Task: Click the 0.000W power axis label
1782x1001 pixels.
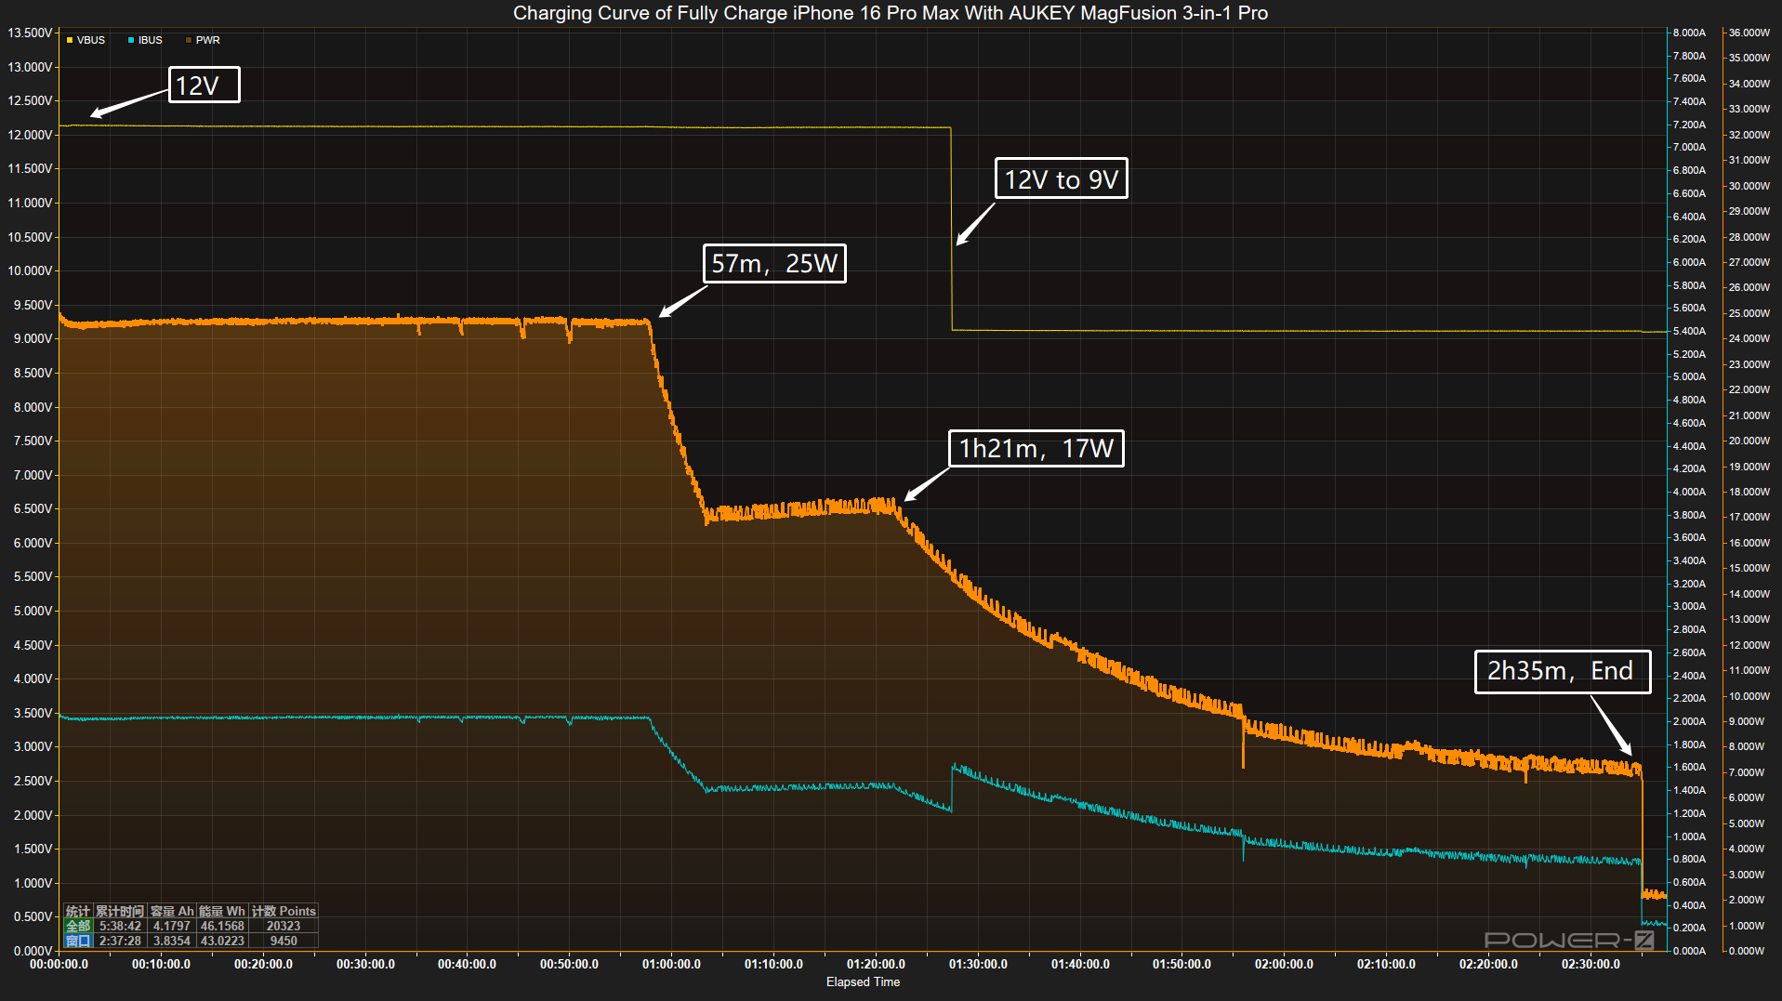Action: tap(1747, 951)
